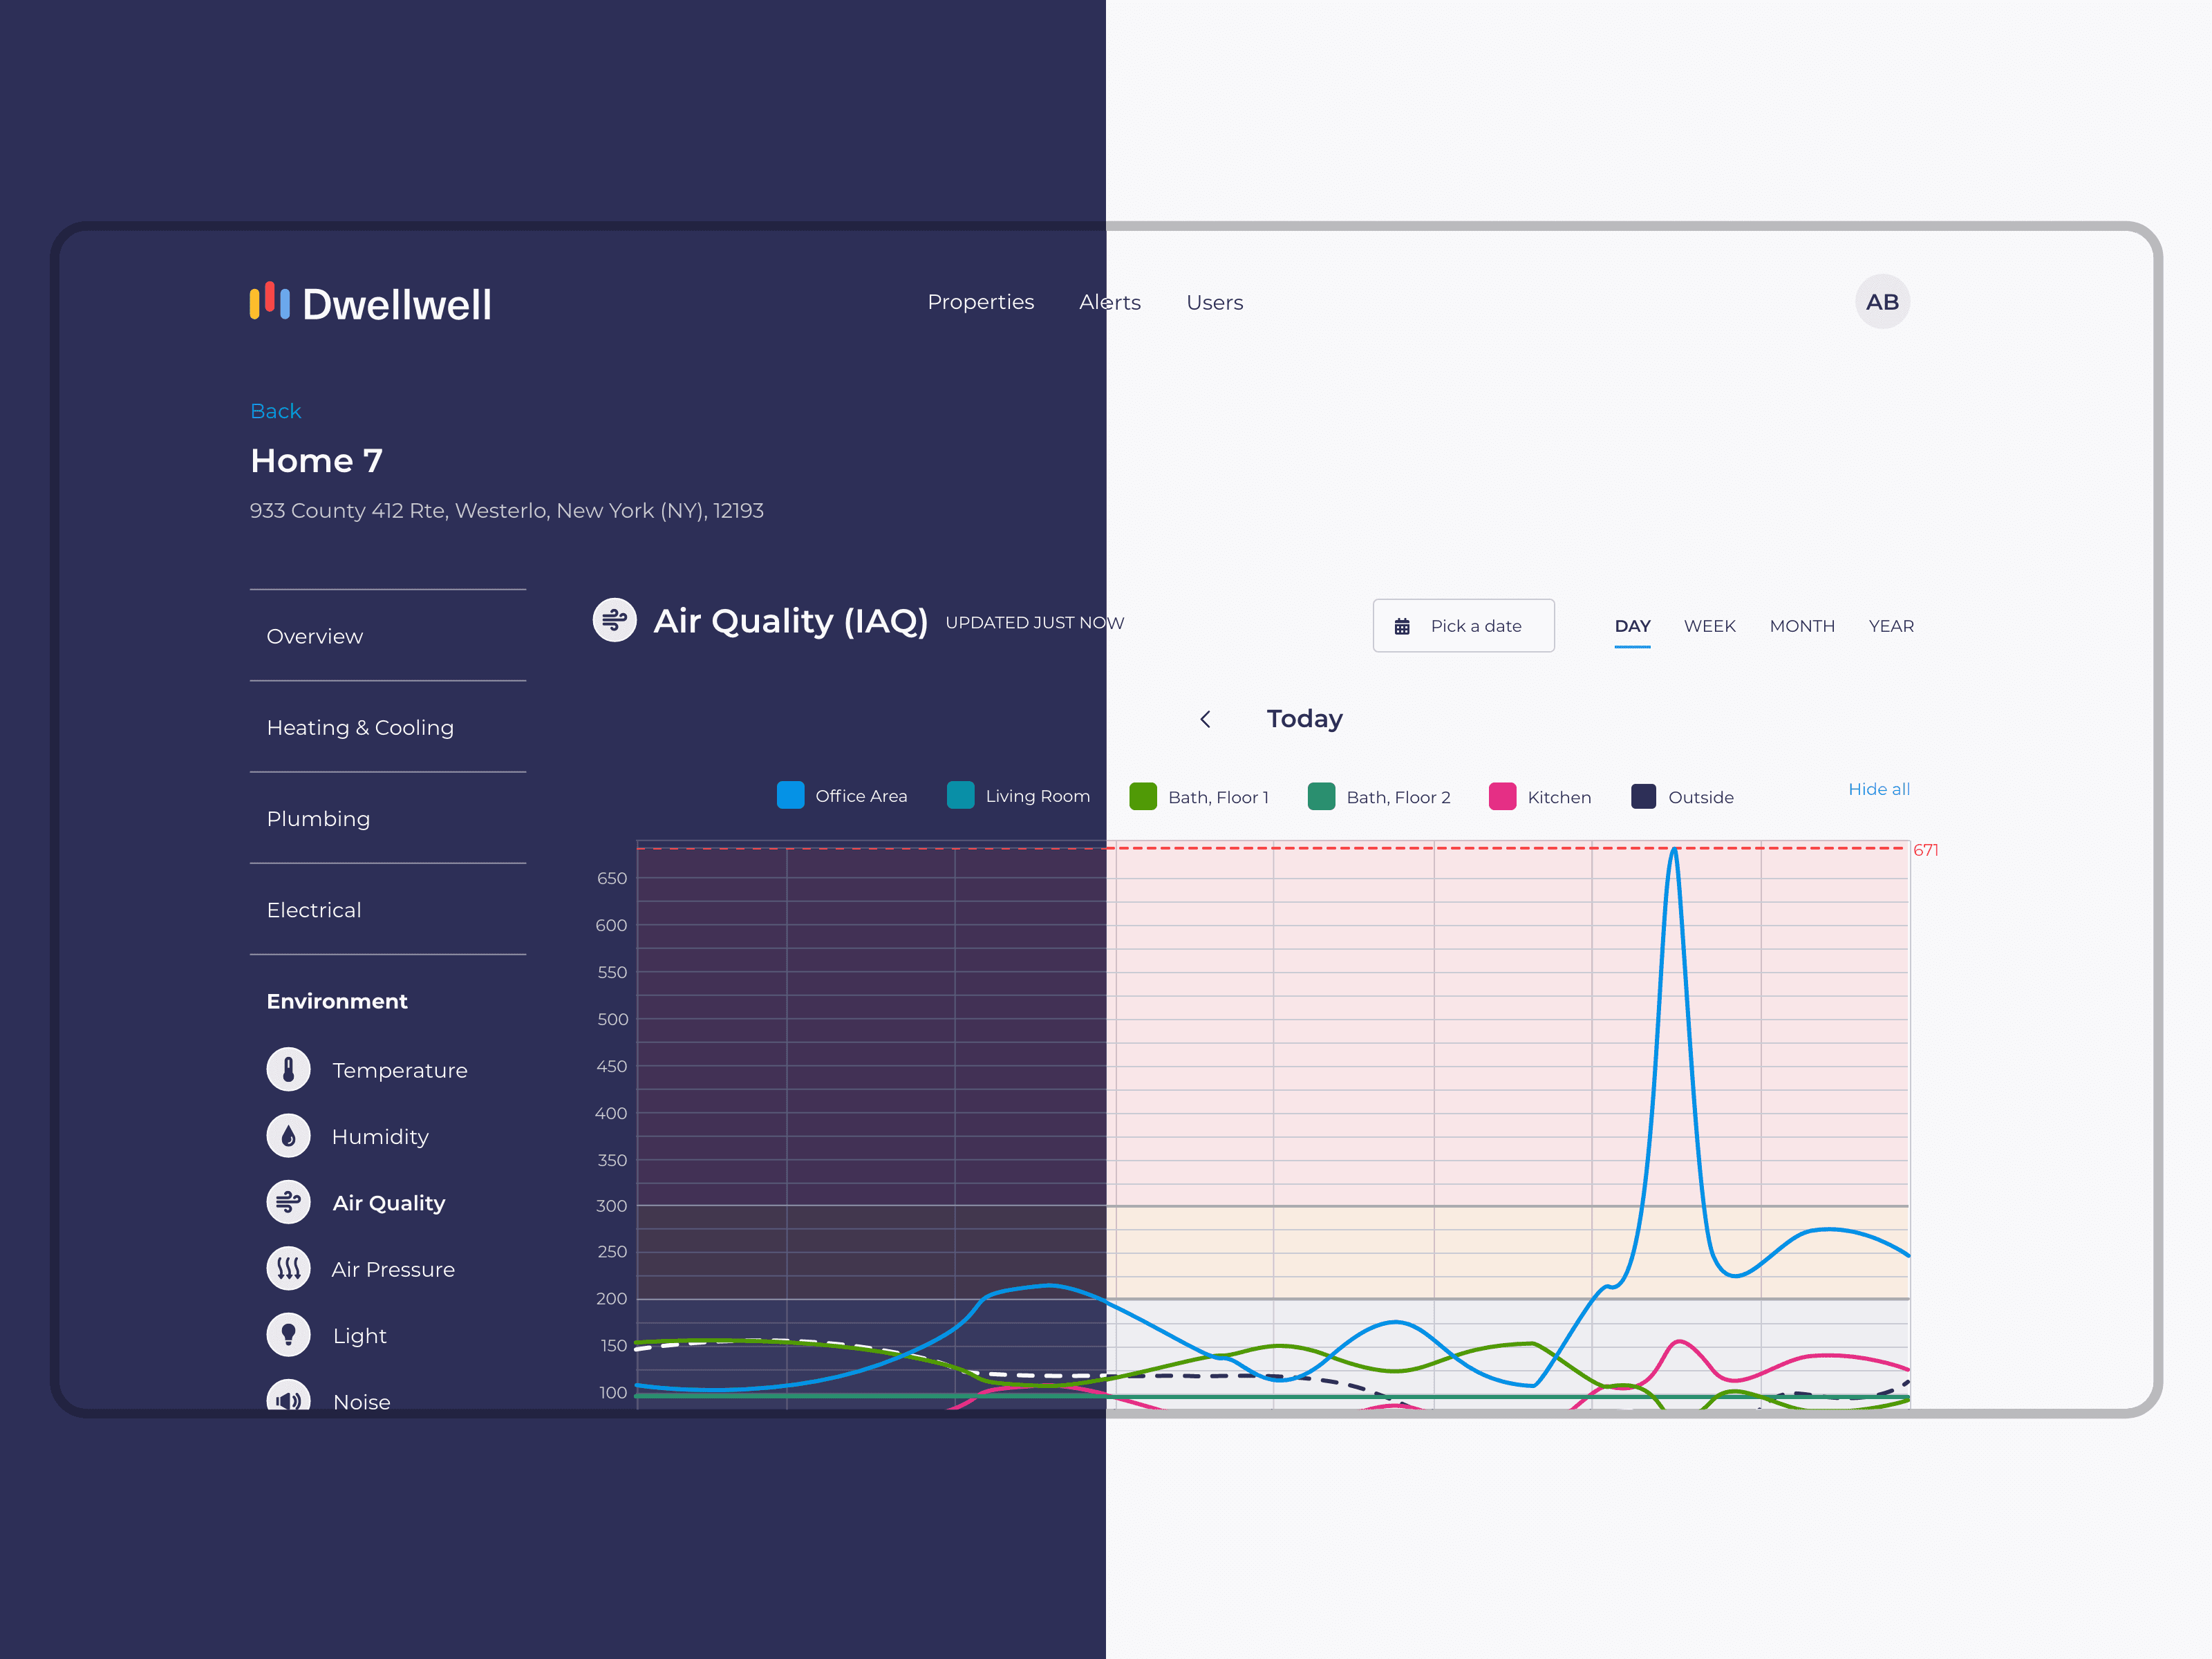Select Humidity label in Environment list
The image size is (2212, 1659).
[x=380, y=1137]
